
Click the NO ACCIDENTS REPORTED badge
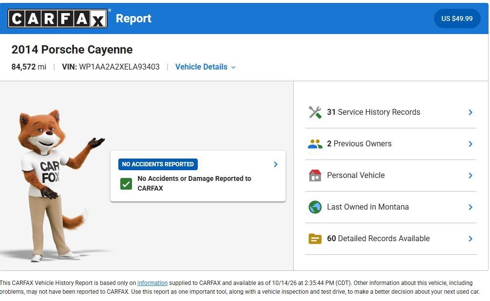point(158,164)
